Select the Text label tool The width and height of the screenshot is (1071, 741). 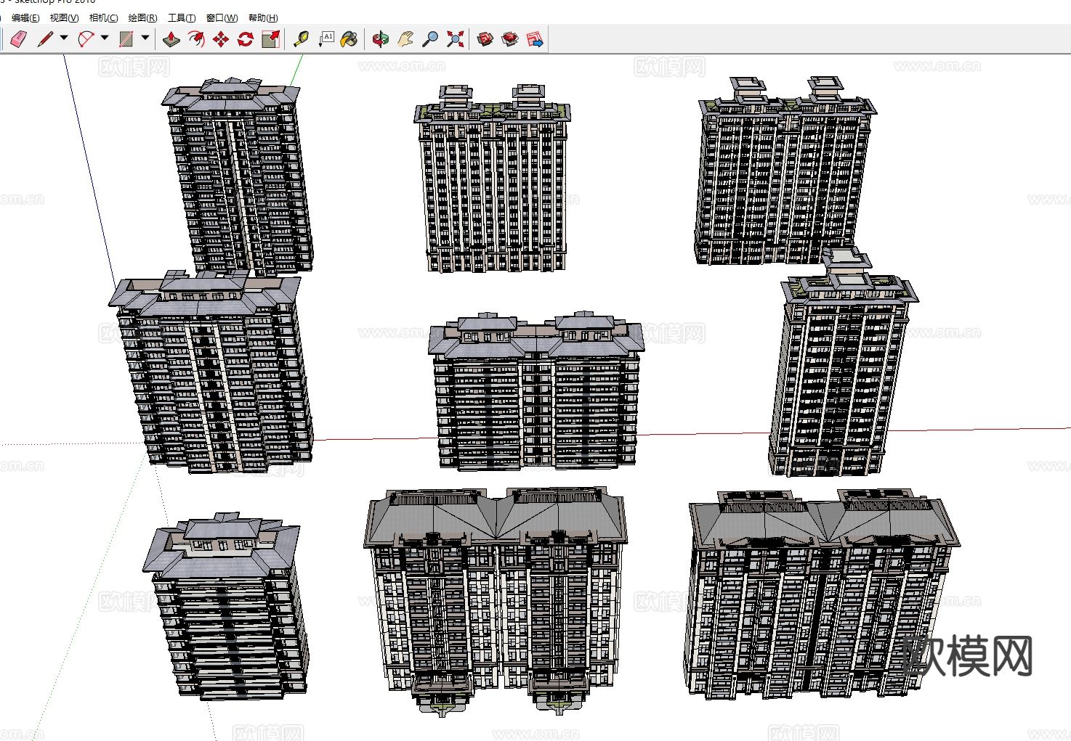coord(326,38)
